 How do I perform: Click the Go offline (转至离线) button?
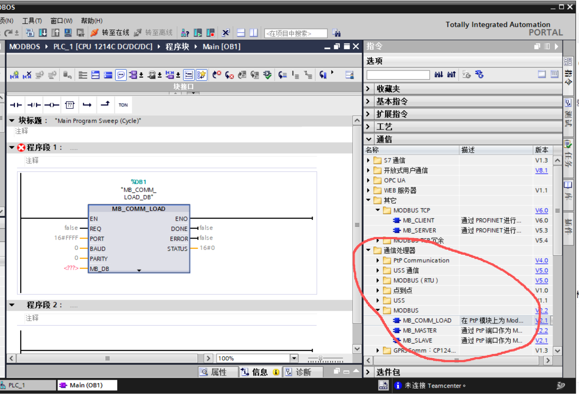(x=153, y=33)
